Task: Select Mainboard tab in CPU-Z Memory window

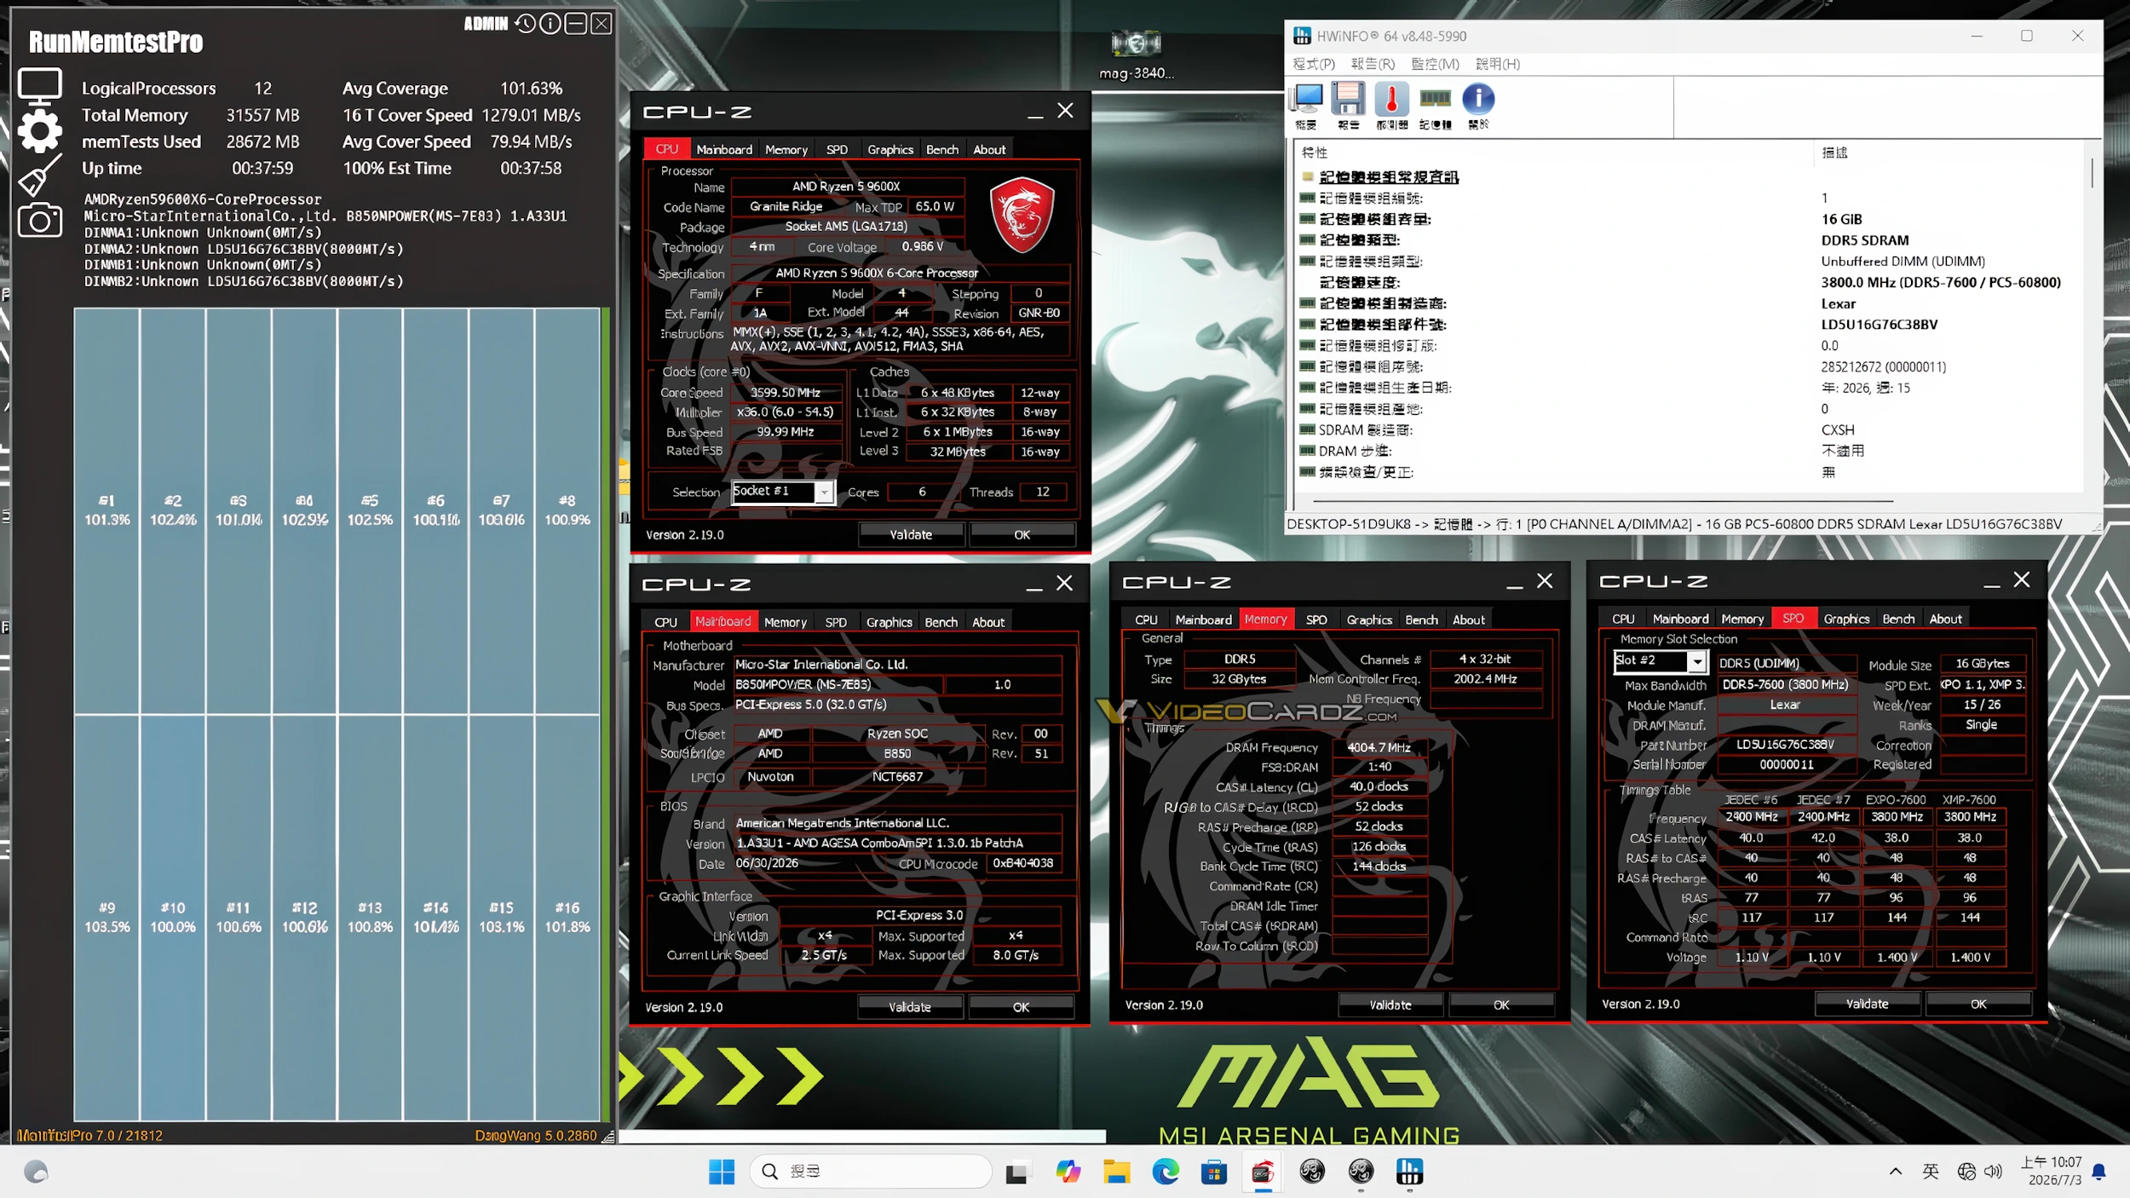Action: pos(1203,620)
